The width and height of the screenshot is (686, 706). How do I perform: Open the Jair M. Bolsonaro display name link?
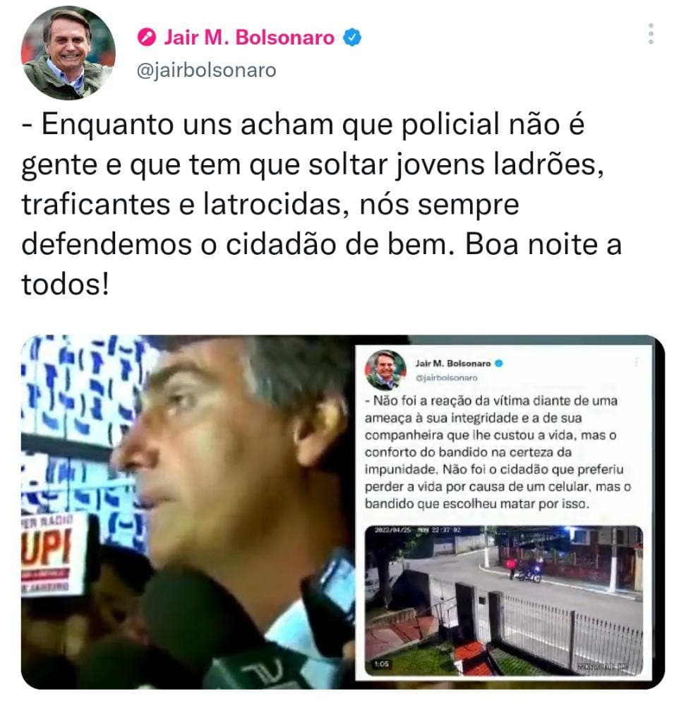click(249, 37)
